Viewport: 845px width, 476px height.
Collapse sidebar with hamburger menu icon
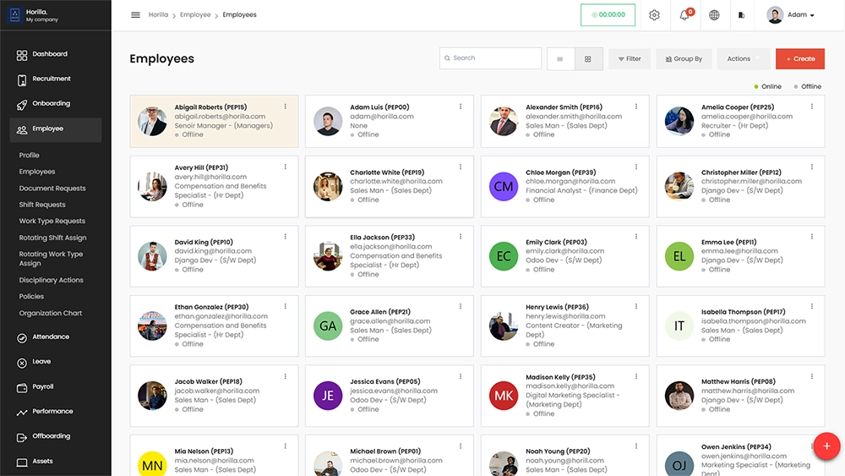tap(135, 15)
